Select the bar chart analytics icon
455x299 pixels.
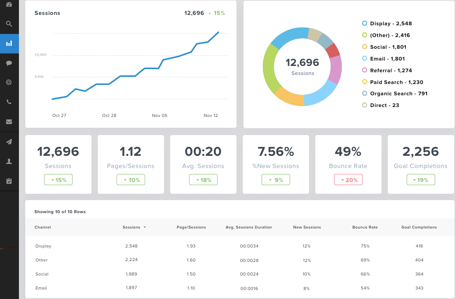coord(9,44)
